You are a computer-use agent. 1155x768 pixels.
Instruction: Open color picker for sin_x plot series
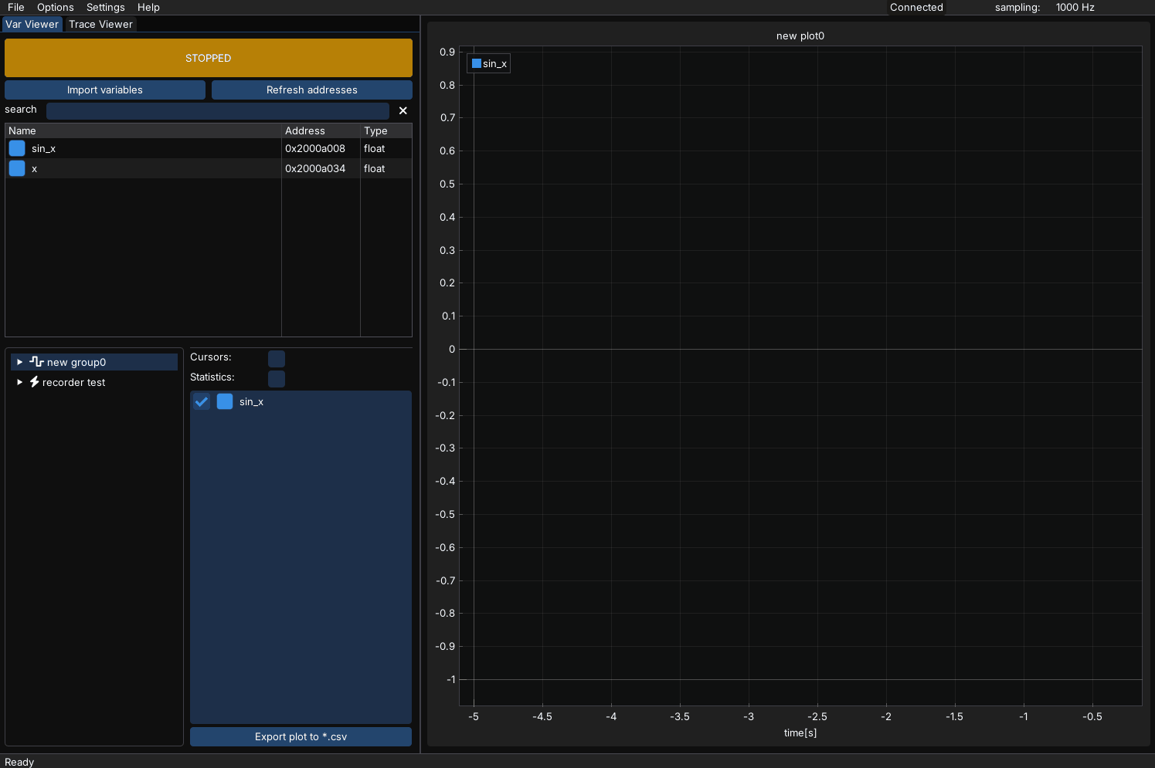pos(225,401)
